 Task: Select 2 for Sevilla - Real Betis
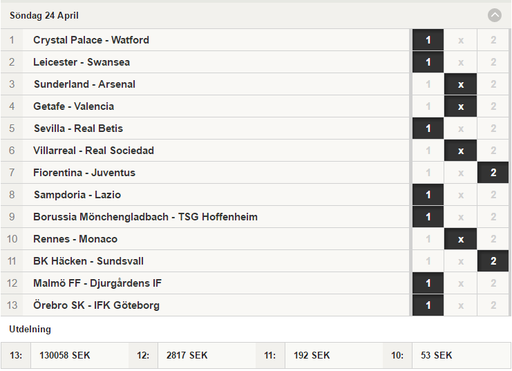click(x=493, y=129)
